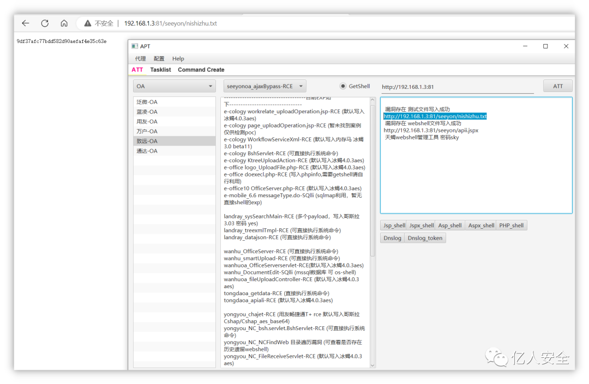
Task: Open the 代理 menu
Action: click(141, 58)
